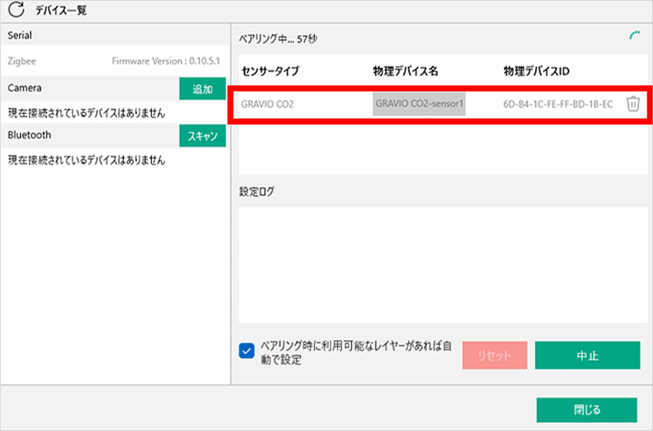Click the リセット button
653x431 pixels.
point(495,355)
